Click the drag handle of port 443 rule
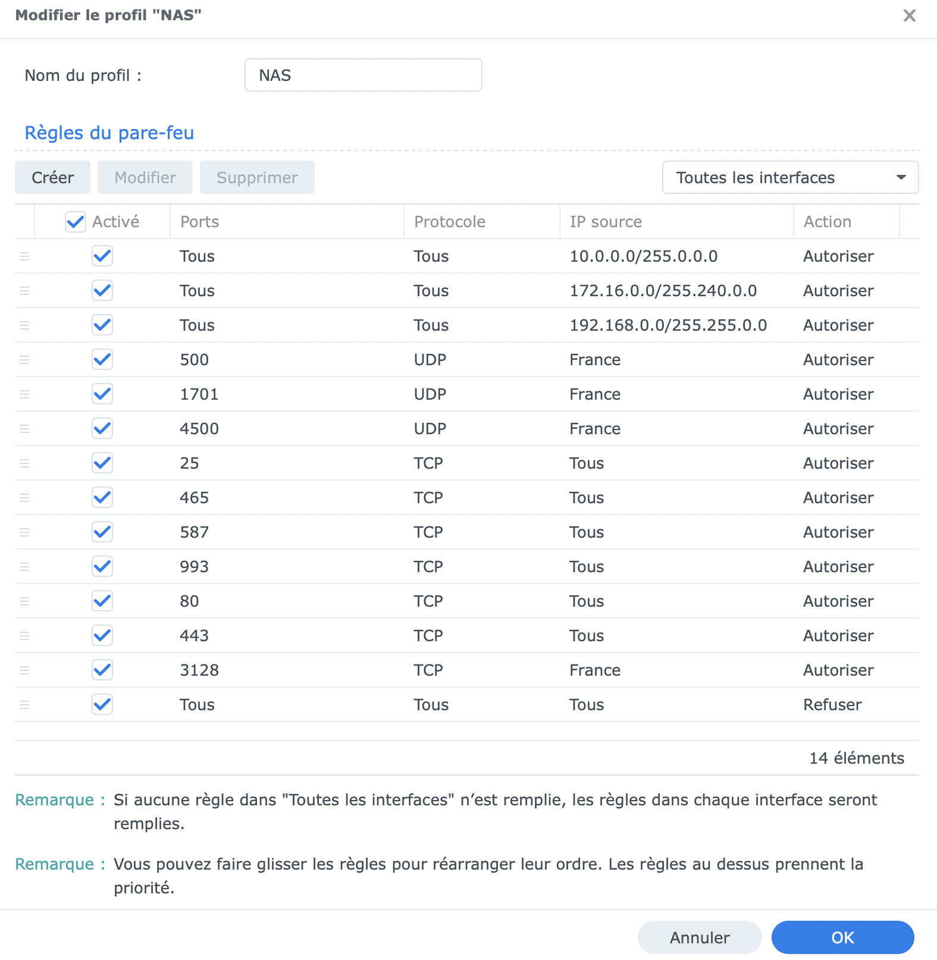This screenshot has width=937, height=960. (24, 636)
